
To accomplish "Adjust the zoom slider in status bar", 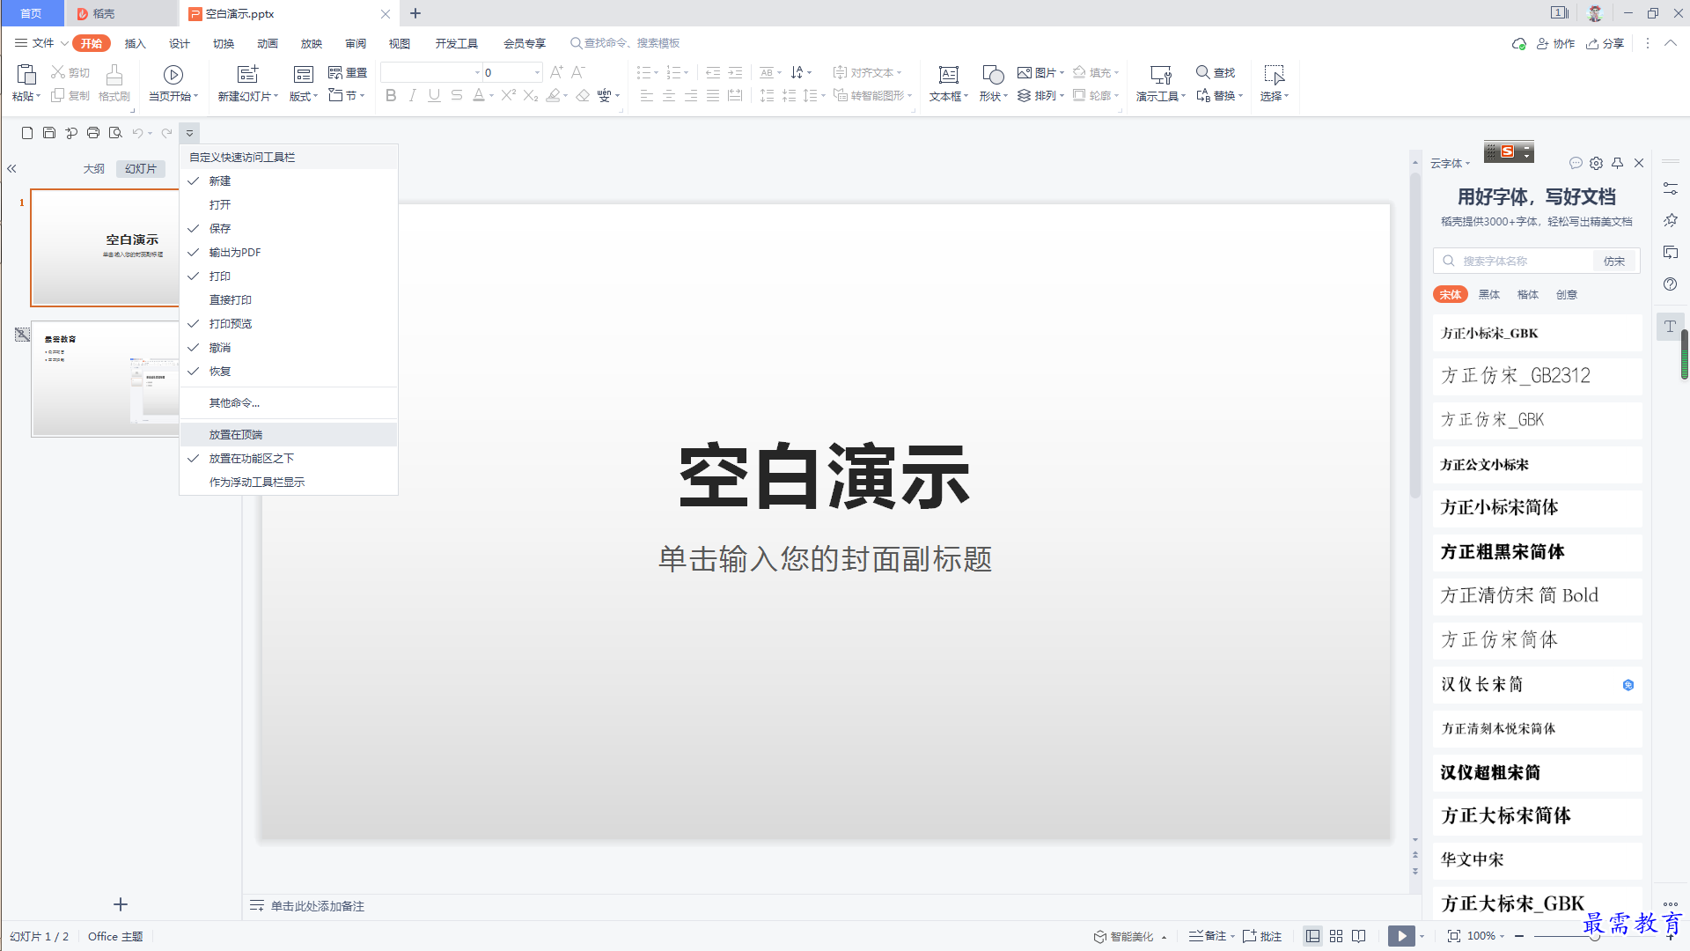I will coord(1594,936).
